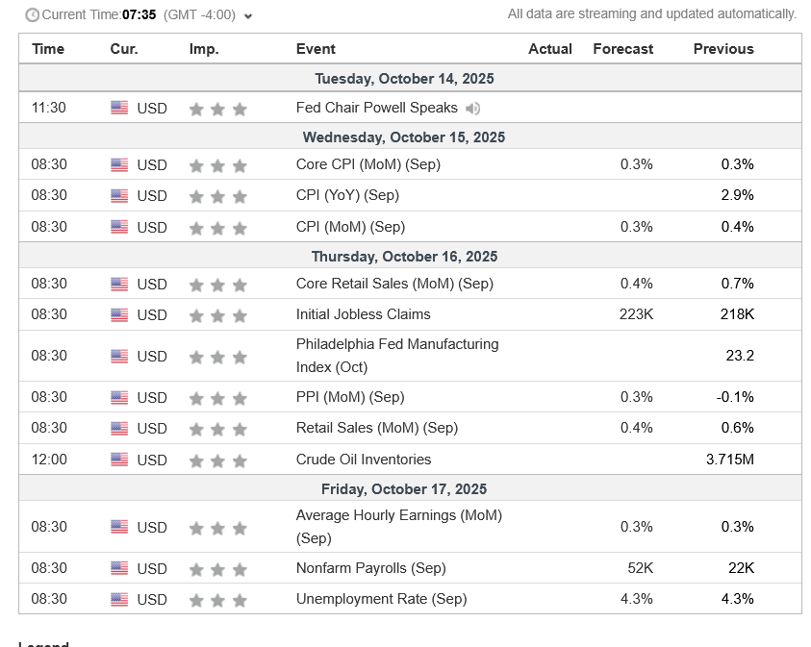Click the US flag in the Powell Speaks row
The image size is (811, 647).
(119, 109)
